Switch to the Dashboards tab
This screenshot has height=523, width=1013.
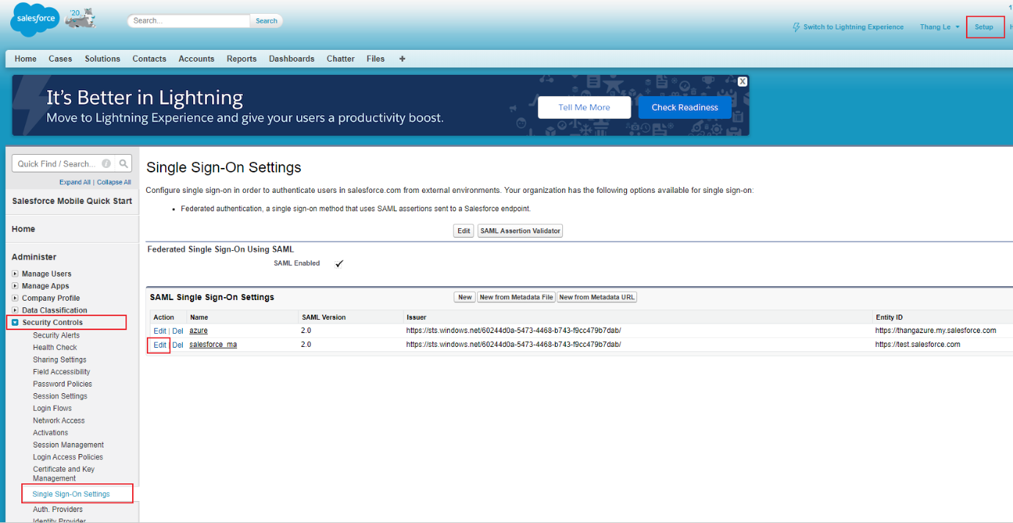[291, 59]
